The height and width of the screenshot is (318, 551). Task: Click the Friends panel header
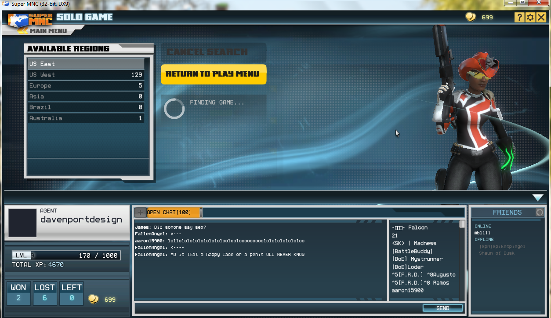(507, 212)
